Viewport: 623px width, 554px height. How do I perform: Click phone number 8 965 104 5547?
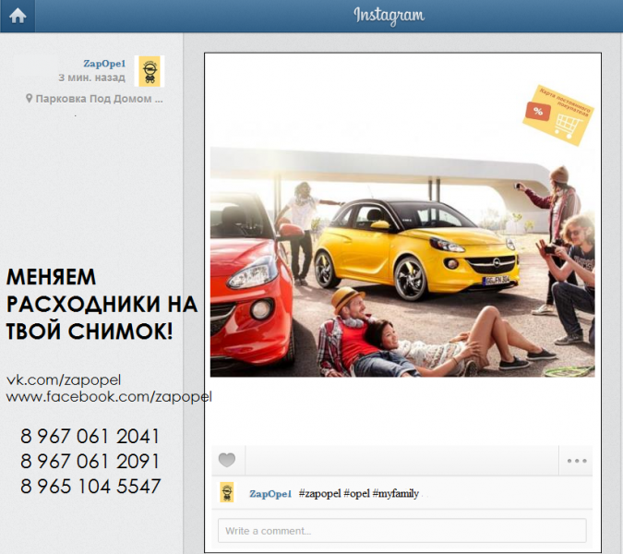(90, 487)
